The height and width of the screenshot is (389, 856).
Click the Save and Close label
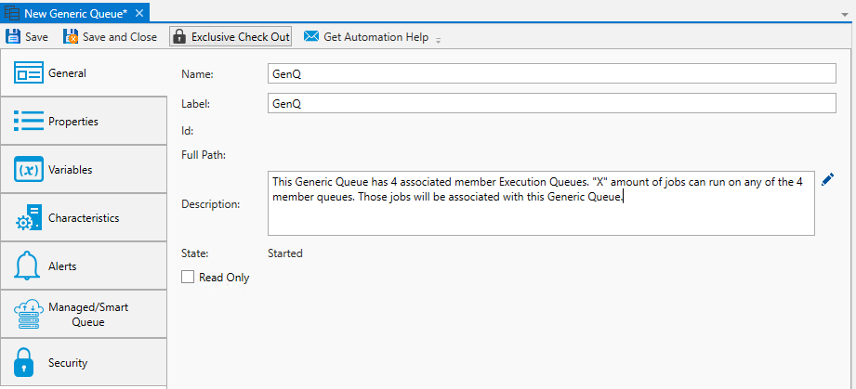click(120, 37)
